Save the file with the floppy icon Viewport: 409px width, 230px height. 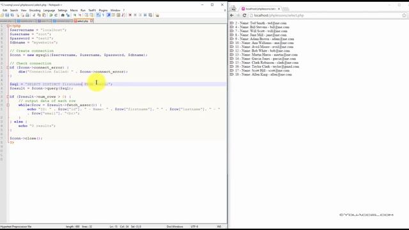pos(7,15)
